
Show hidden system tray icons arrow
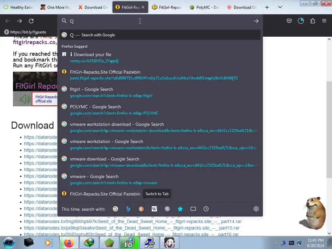click(x=276, y=243)
